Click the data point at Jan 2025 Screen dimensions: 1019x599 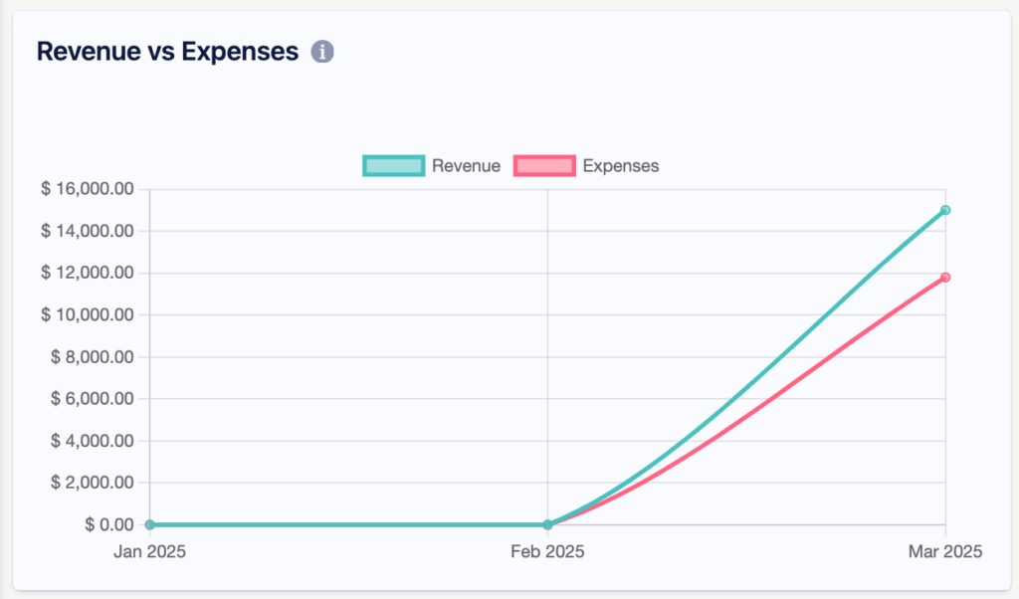coord(149,524)
